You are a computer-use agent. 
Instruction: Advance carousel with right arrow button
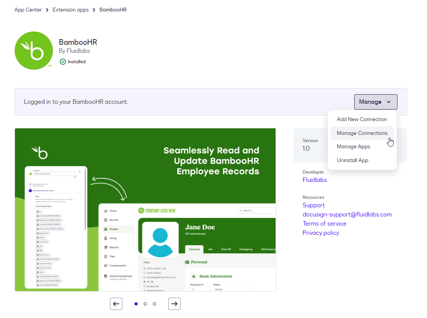click(174, 304)
